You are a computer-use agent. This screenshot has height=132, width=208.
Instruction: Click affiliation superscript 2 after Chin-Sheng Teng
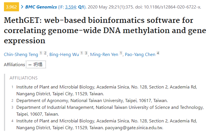tap(45, 53)
